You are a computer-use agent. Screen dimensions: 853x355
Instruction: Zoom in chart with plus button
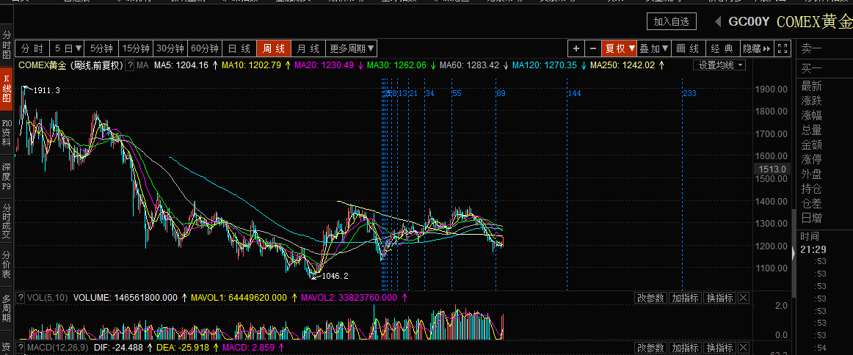click(576, 48)
